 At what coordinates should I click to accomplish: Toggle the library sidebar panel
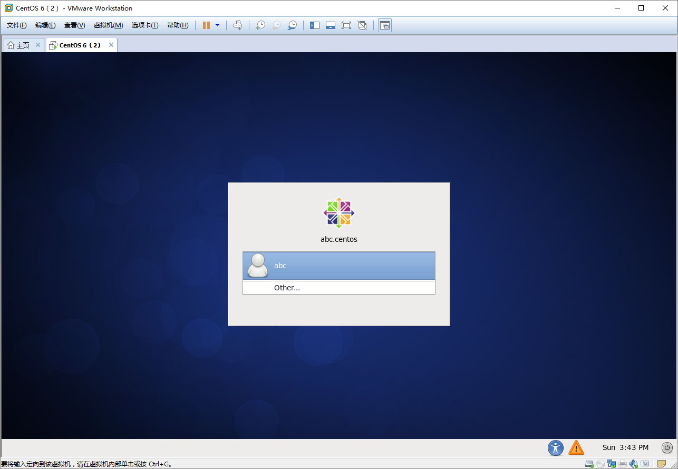point(315,25)
